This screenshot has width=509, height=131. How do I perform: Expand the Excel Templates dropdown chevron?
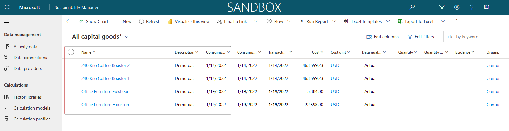click(x=388, y=21)
